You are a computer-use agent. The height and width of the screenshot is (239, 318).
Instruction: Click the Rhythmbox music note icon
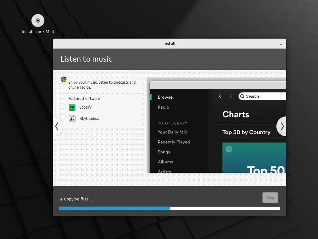click(x=72, y=119)
